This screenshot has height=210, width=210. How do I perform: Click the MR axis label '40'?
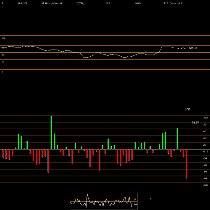pyautogui.click(x=205, y=138)
